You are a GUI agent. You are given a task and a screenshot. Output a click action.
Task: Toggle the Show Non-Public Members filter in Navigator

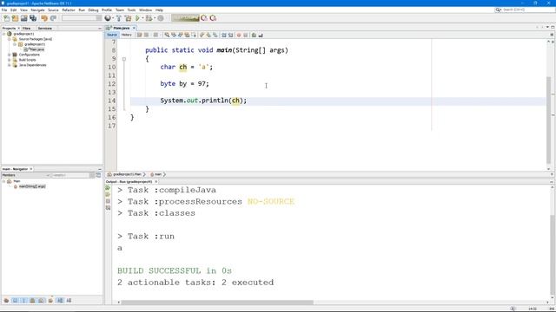coord(32,301)
